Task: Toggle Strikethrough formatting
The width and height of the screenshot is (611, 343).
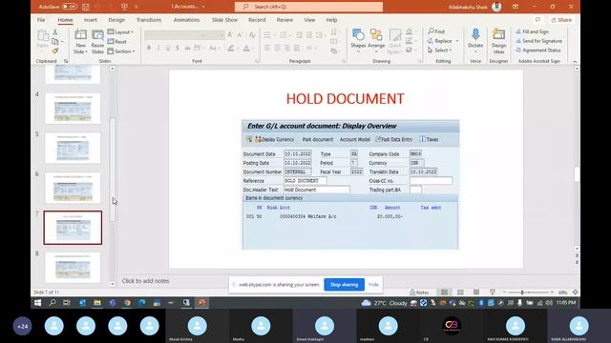Action: click(187, 48)
